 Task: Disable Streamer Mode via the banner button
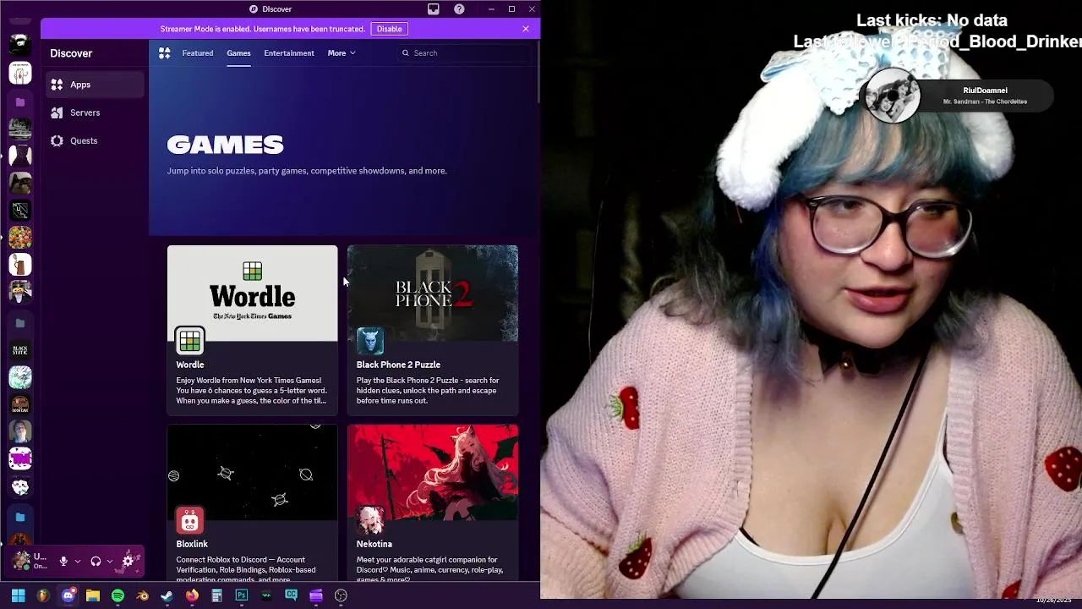(x=389, y=29)
